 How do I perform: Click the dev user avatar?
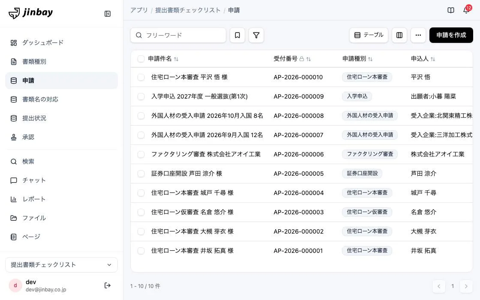point(15,285)
